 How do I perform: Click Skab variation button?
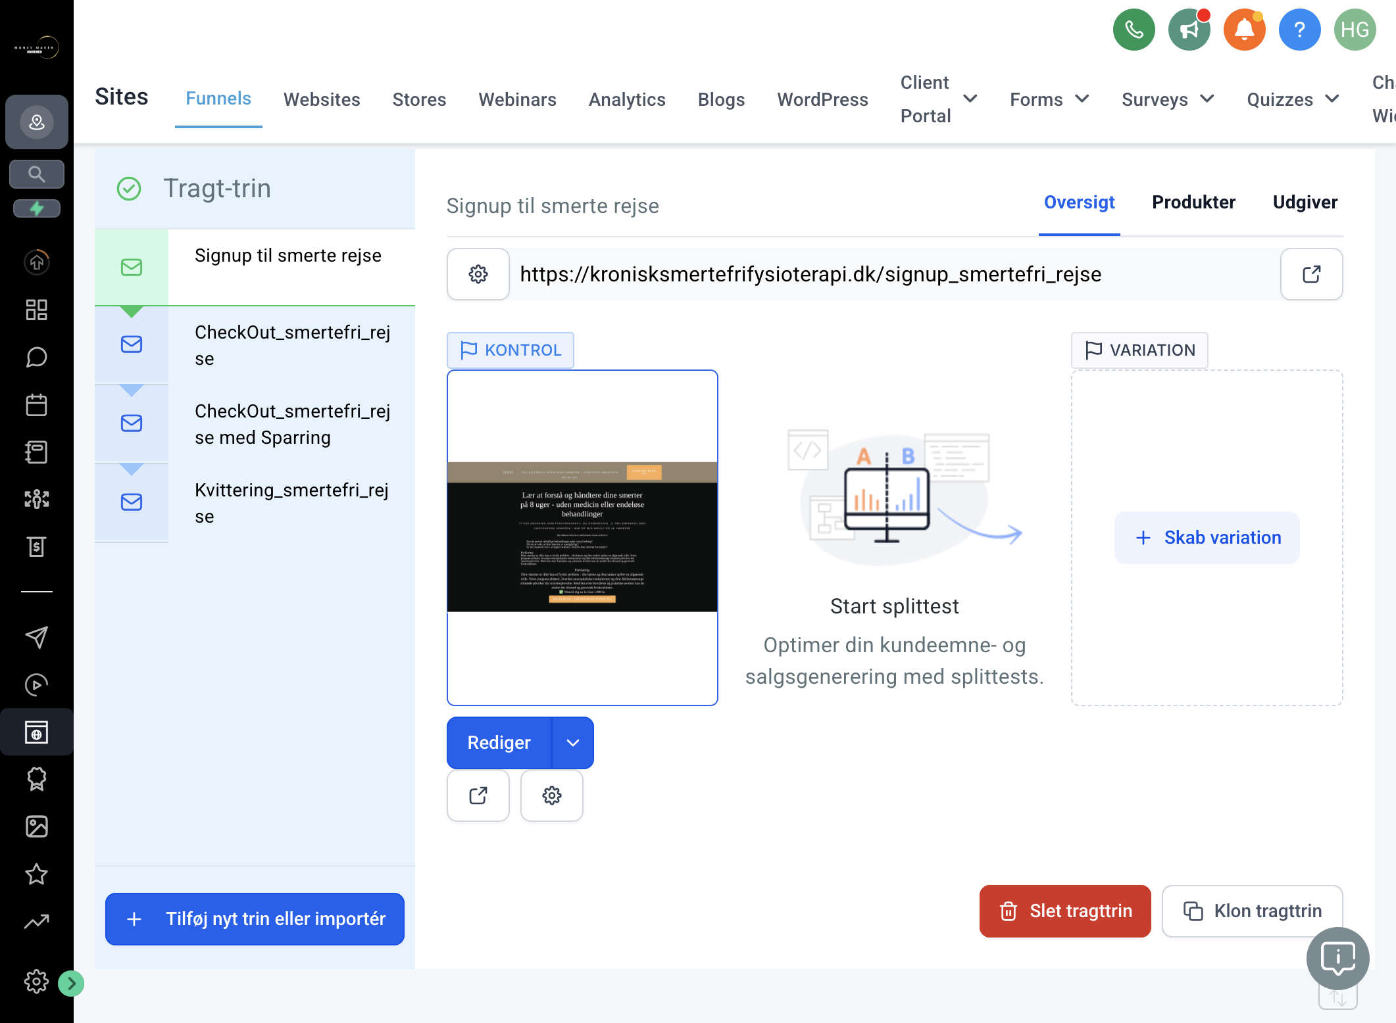point(1207,538)
